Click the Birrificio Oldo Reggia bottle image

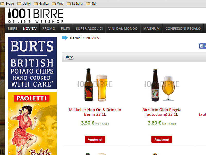point(162,85)
